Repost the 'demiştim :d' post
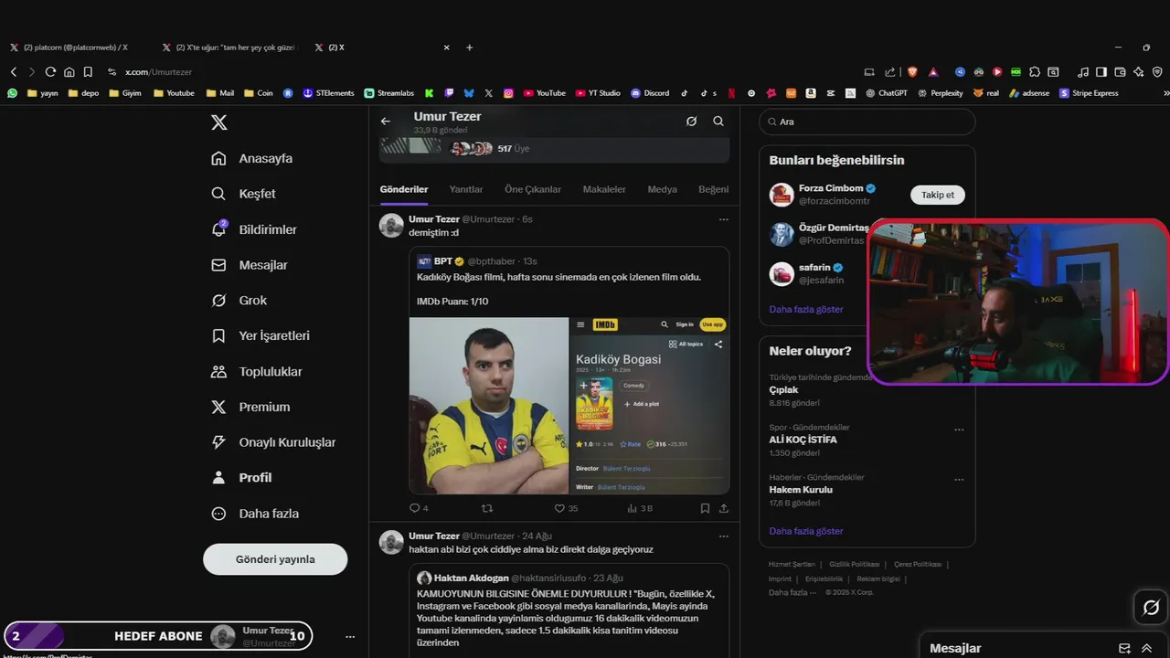Screen dimensions: 1170x658 coord(486,508)
